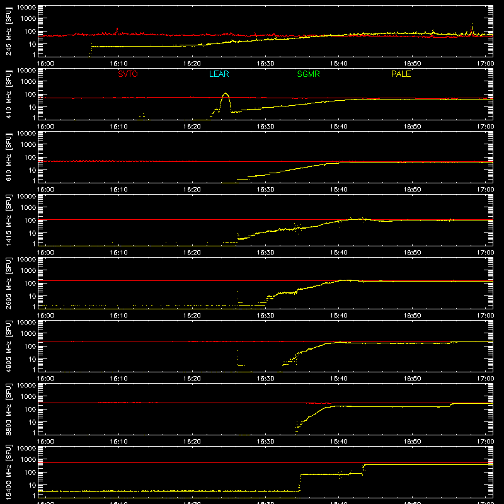Click the 100 y-axis value on 610 MHz plot
The width and height of the screenshot is (504, 504).
coord(30,157)
